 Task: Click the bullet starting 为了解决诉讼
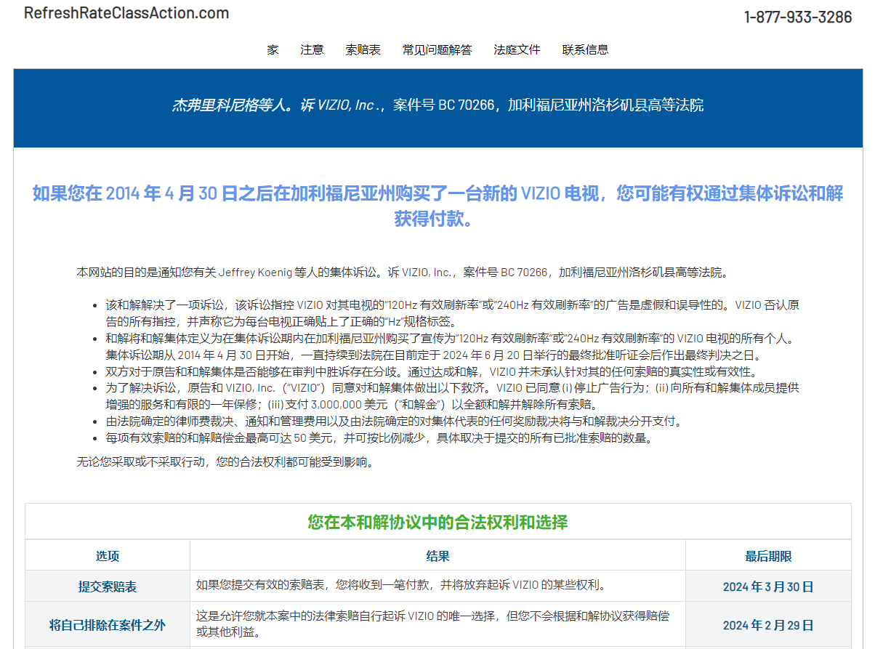point(453,396)
